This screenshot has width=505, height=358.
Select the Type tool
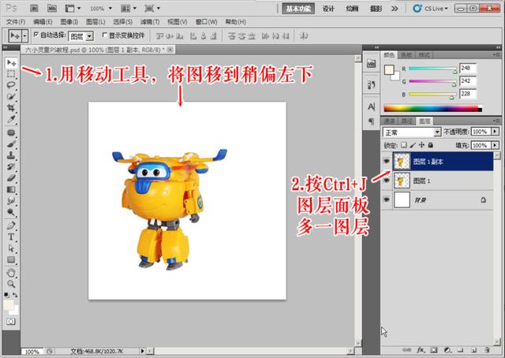pyautogui.click(x=11, y=237)
